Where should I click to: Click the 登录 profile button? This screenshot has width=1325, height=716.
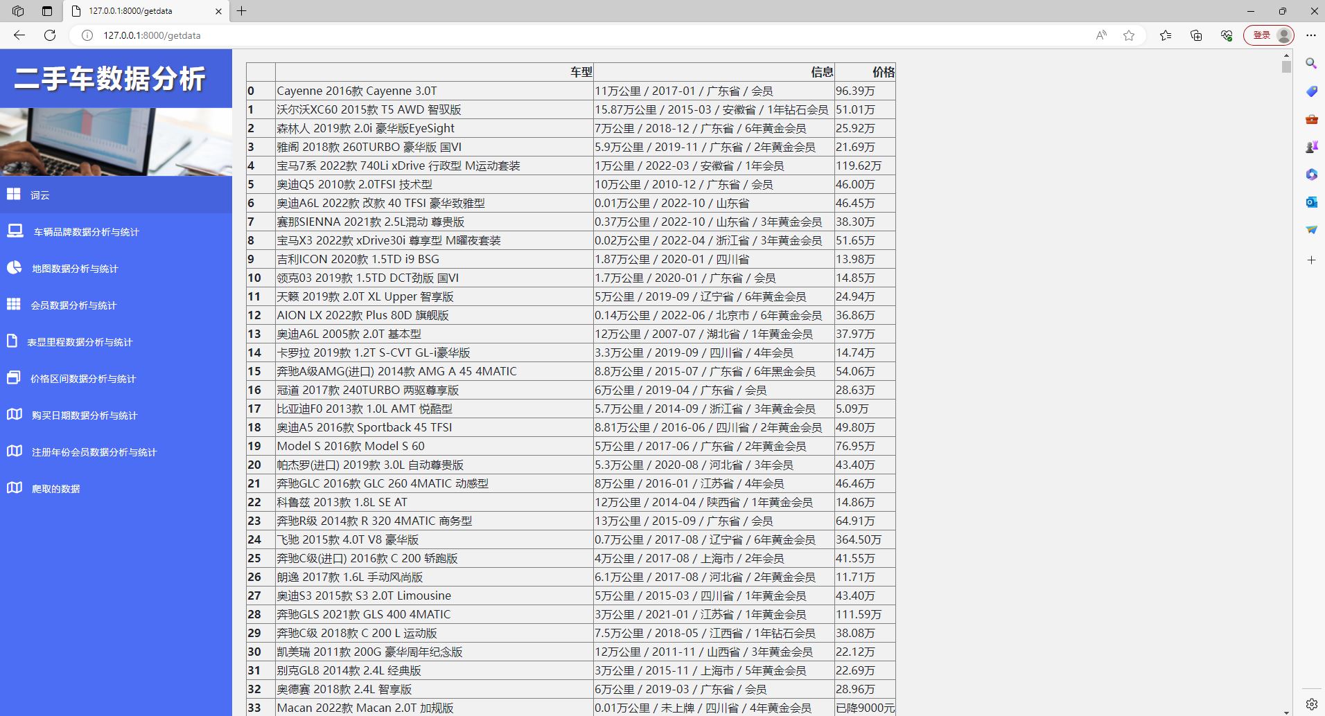1269,35
